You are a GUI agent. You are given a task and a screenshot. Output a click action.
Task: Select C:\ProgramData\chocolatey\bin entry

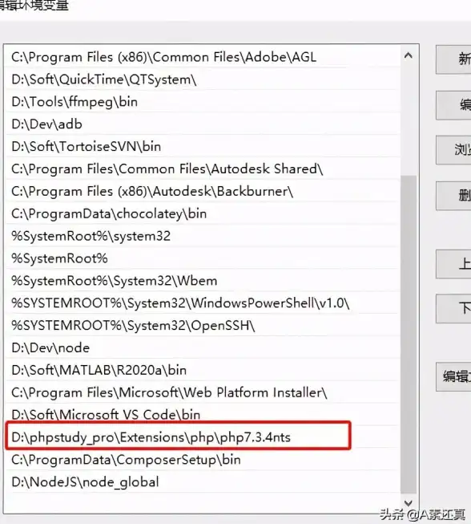pyautogui.click(x=203, y=214)
